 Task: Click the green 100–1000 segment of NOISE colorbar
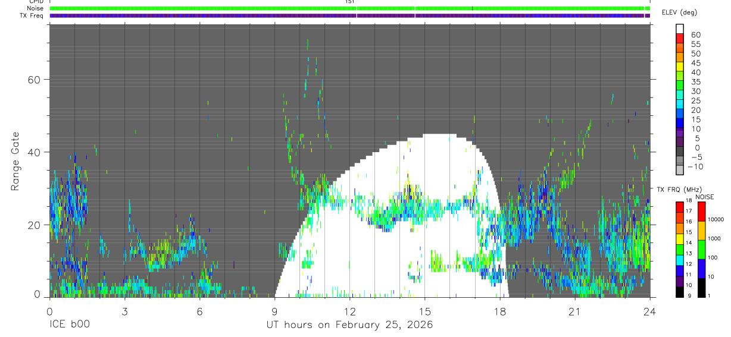[701, 249]
